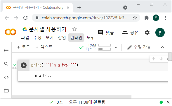
Task: Open the files folder sidebar icon
Action: 6,91
